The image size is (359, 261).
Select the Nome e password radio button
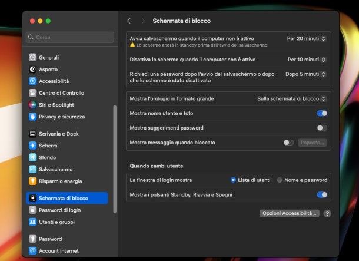pos(280,180)
